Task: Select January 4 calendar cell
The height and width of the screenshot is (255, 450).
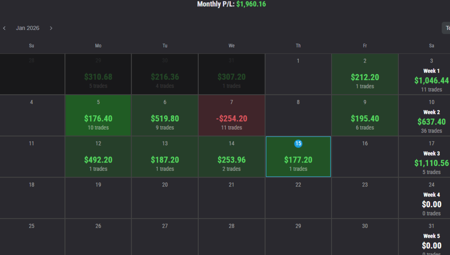Action: pos(32,115)
